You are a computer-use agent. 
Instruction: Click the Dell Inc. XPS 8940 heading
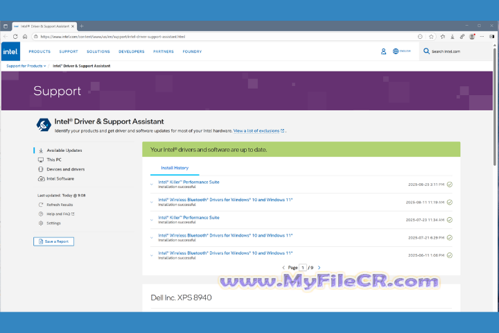181,298
